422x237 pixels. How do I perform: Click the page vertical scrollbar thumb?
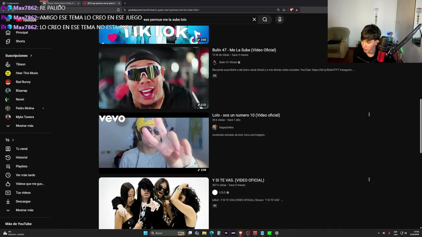[x=420, y=126]
